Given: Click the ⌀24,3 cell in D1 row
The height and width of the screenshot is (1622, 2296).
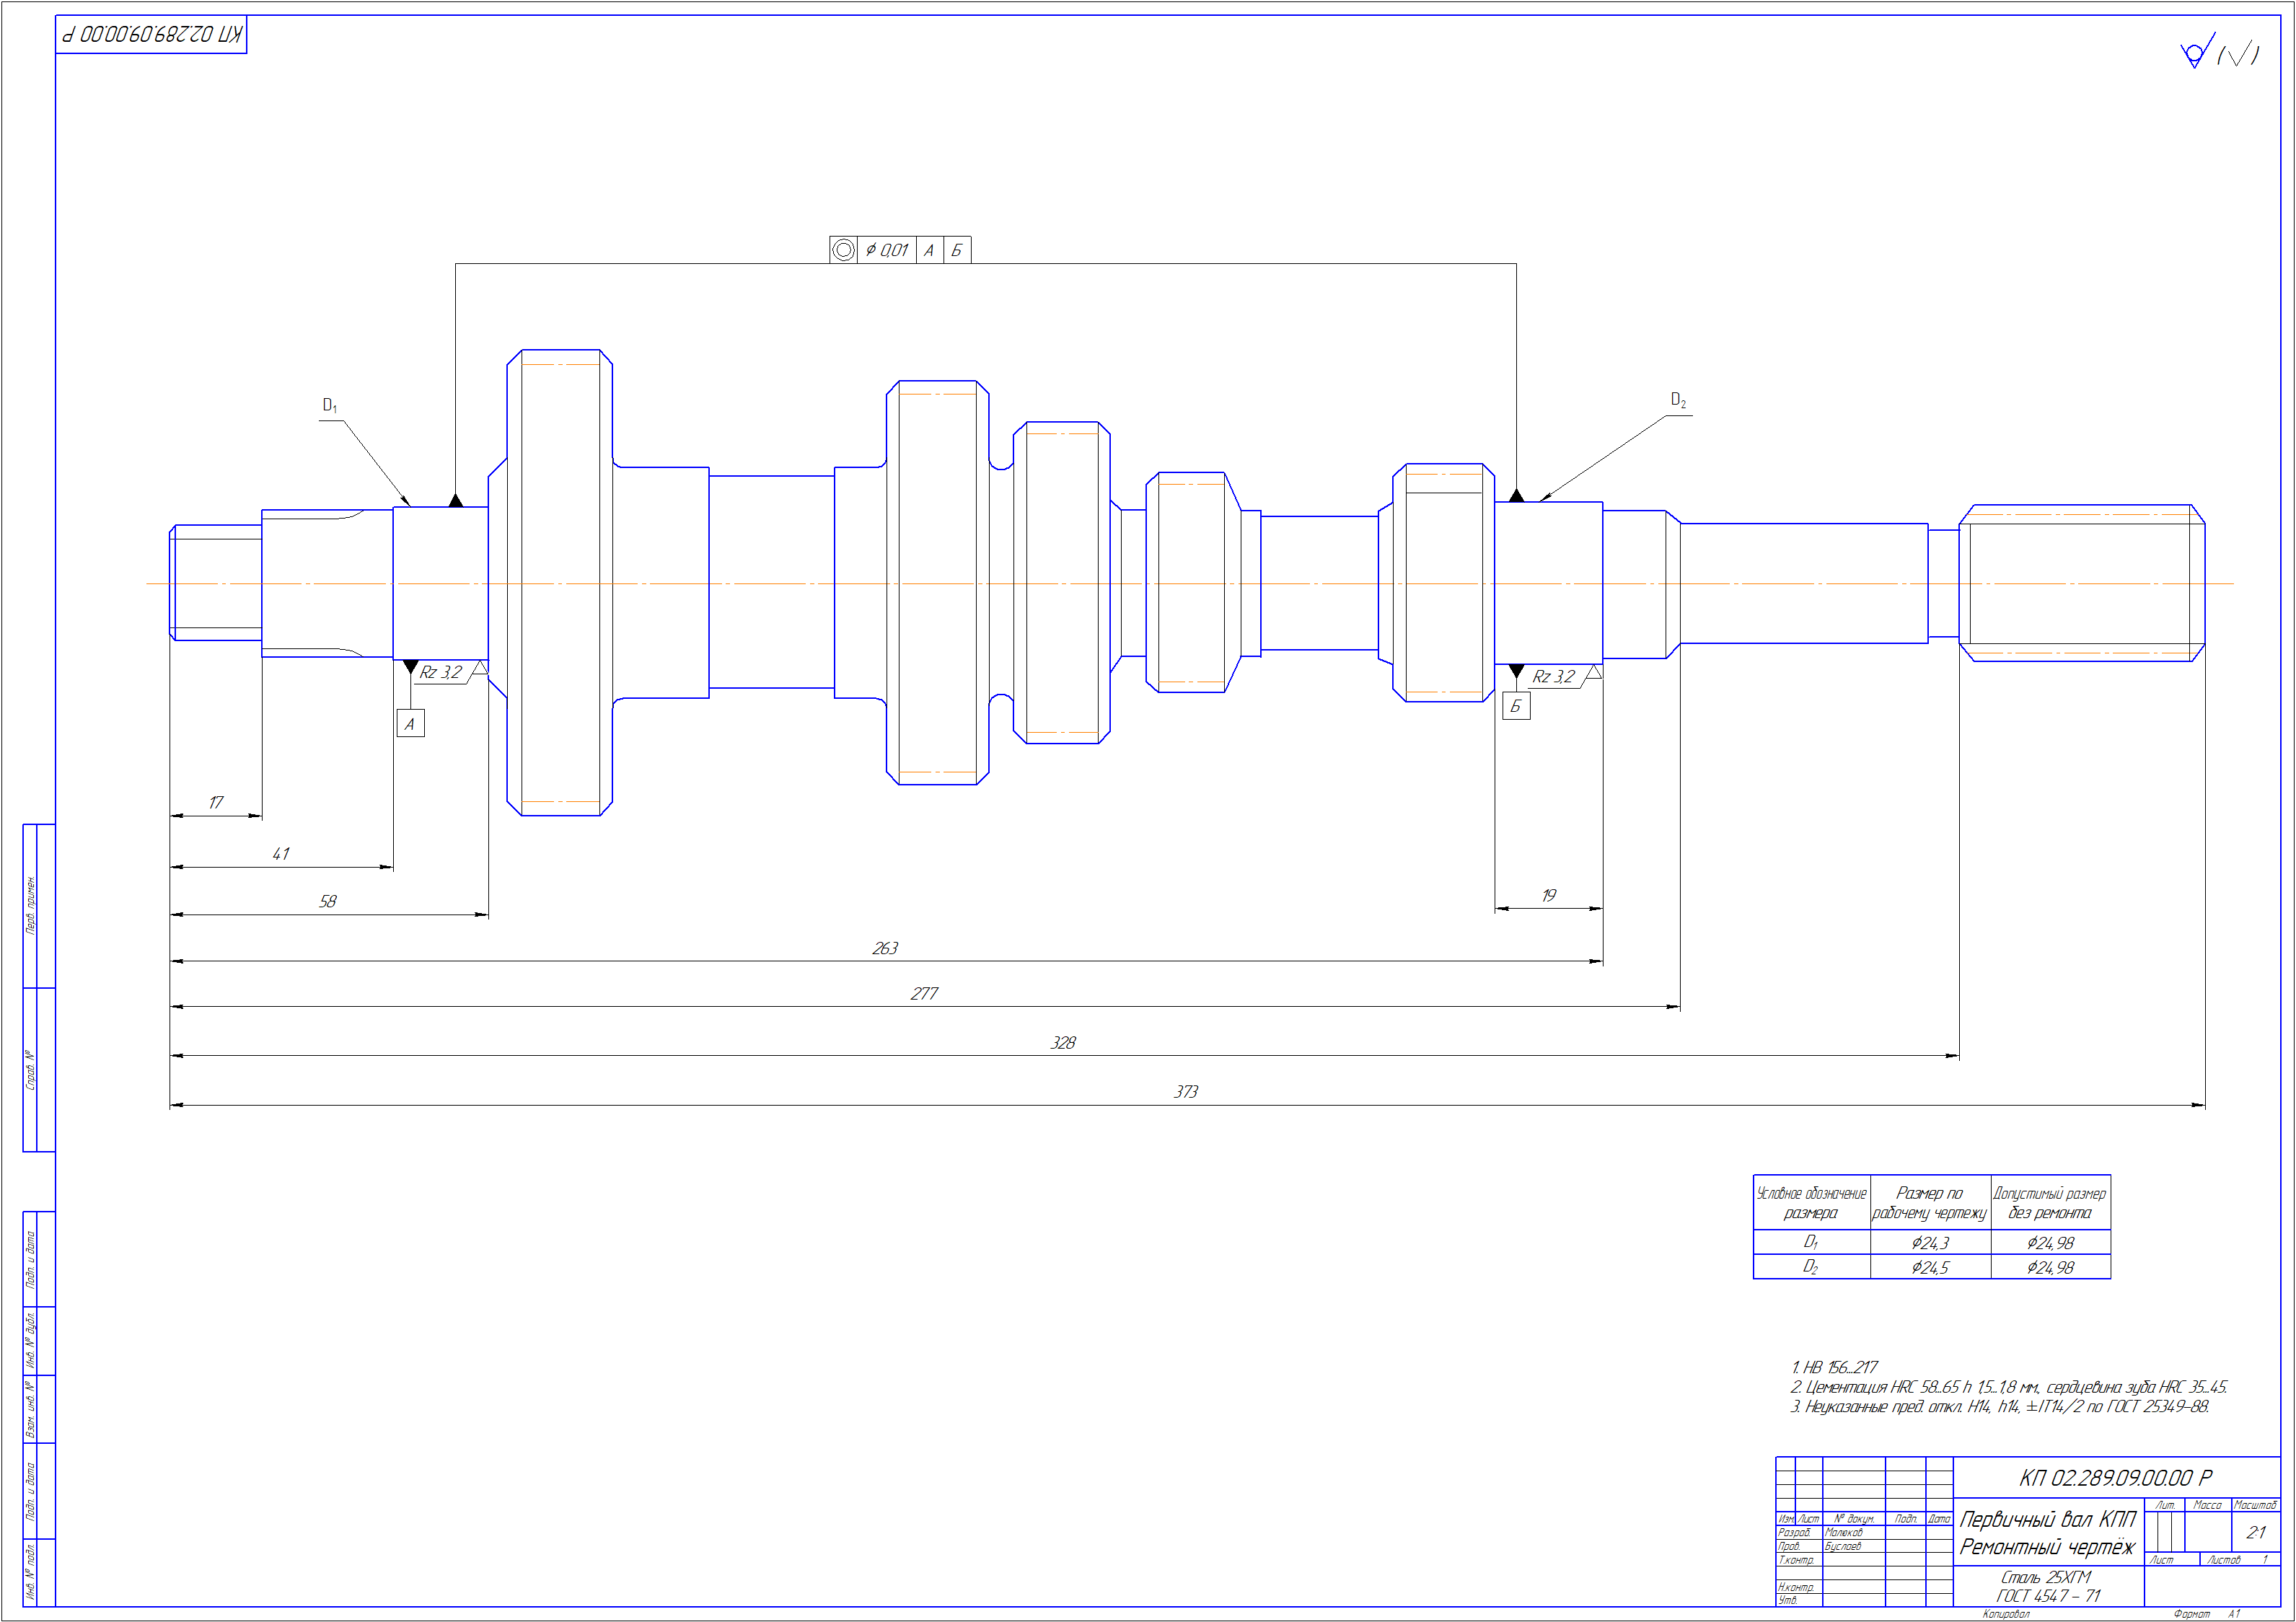Looking at the screenshot, I should (x=1930, y=1243).
